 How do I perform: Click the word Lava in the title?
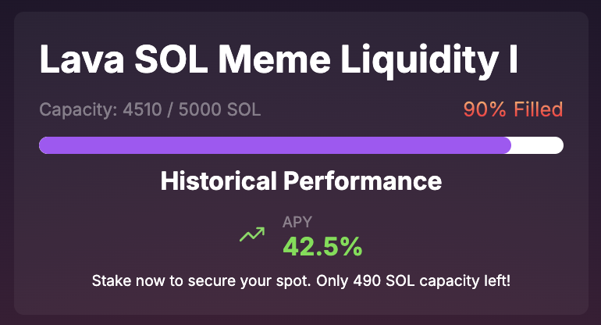[x=82, y=60]
